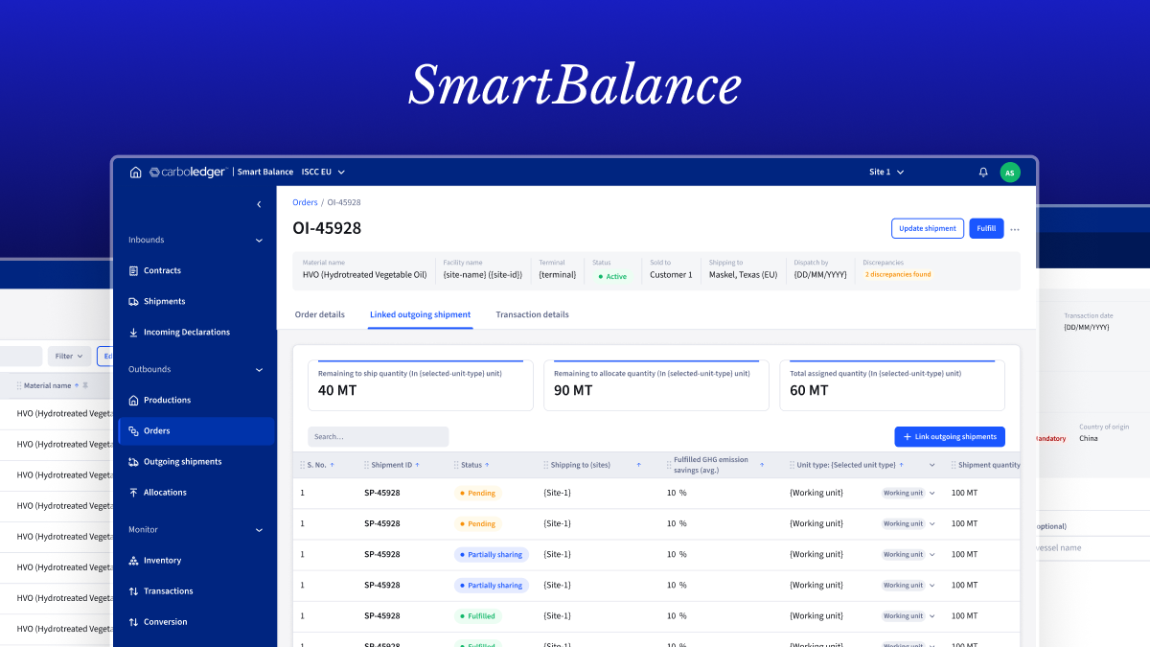Click the Smart Balance label in top bar

click(x=265, y=173)
